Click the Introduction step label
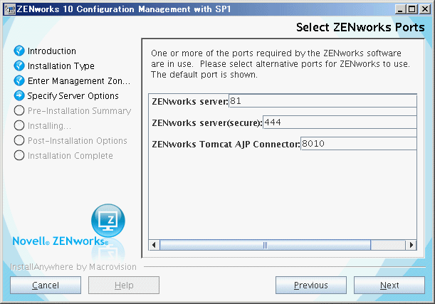The width and height of the screenshot is (435, 304). (51, 51)
